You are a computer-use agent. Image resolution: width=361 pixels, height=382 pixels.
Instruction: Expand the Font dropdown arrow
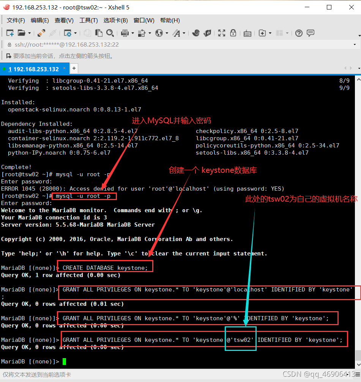coord(184,33)
